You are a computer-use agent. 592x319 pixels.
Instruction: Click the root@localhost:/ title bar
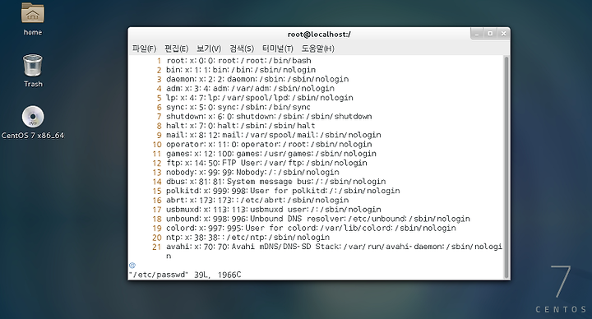click(x=319, y=35)
